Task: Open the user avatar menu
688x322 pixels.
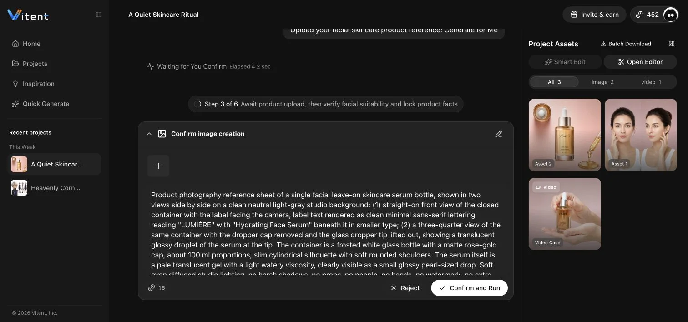Action: click(x=670, y=15)
